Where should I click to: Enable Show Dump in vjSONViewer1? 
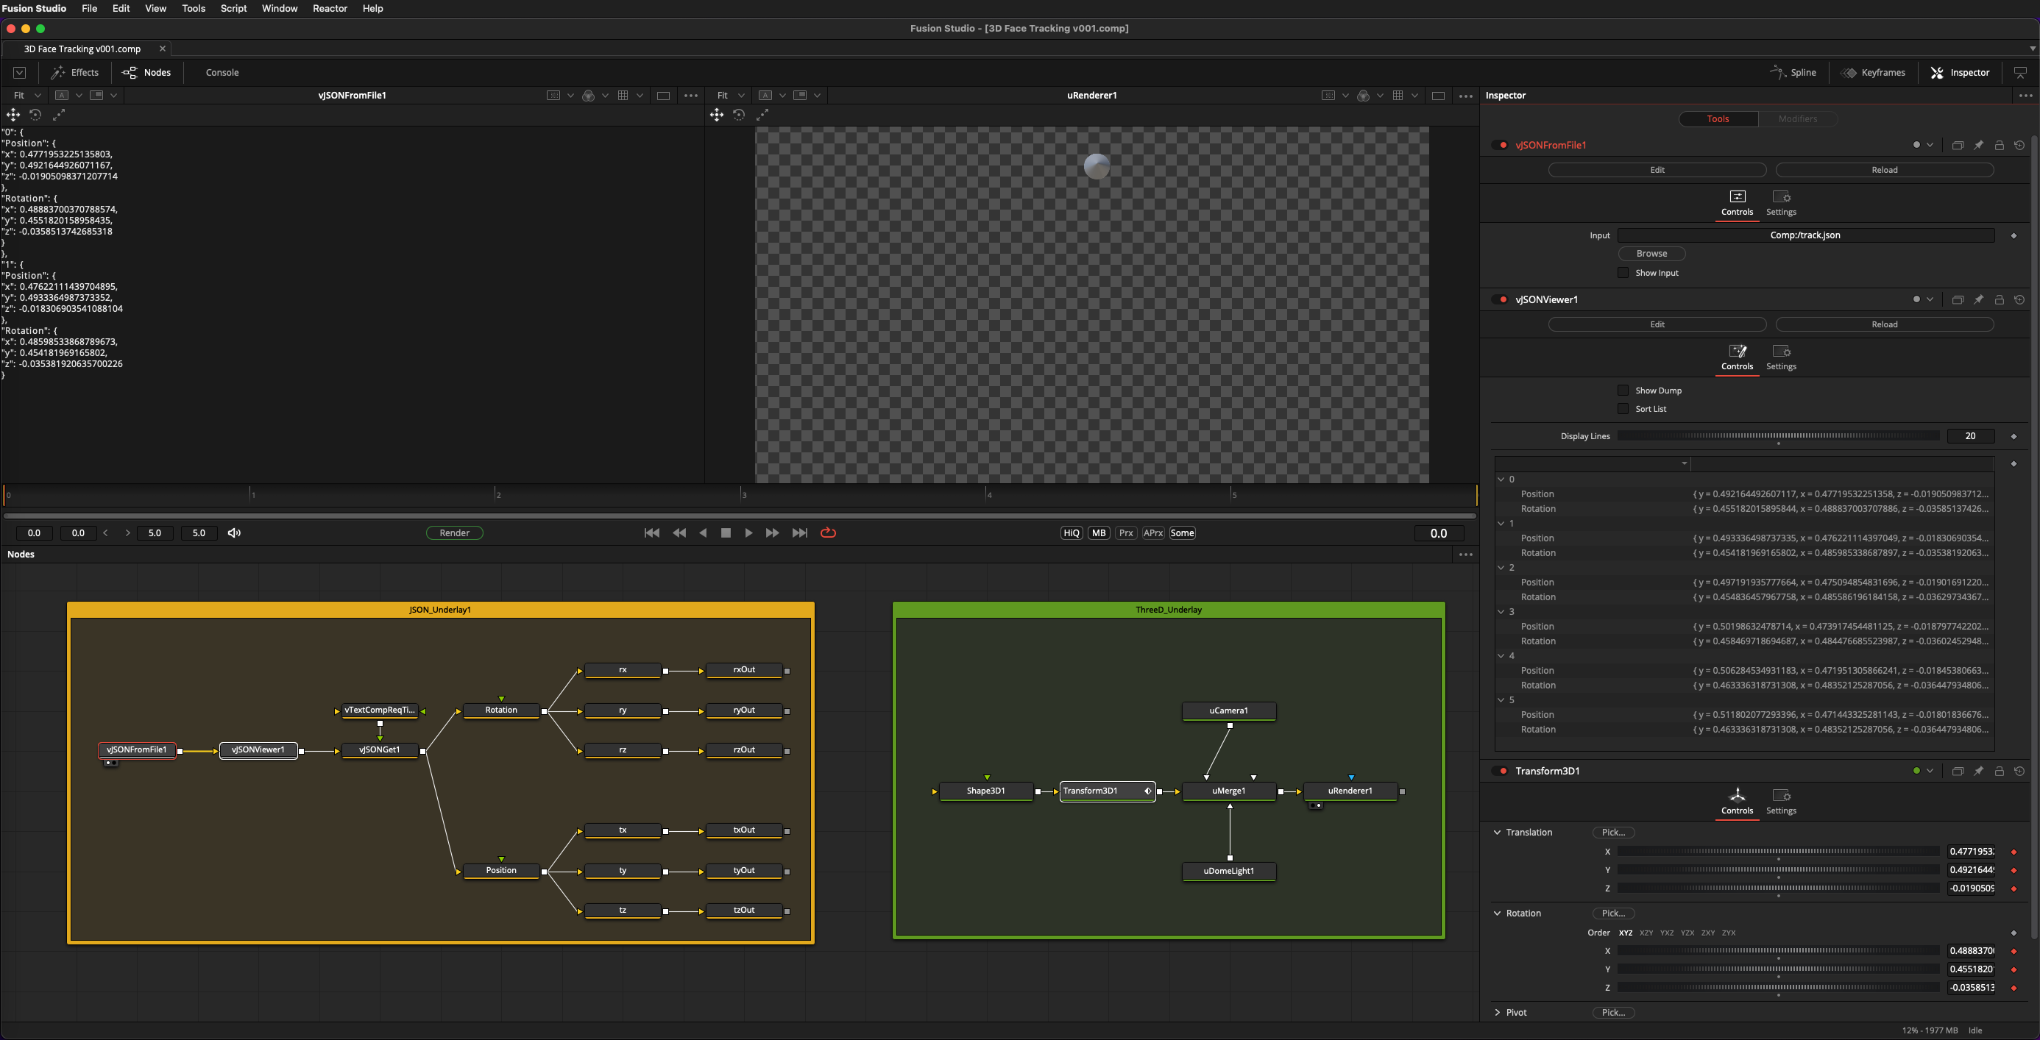1623,388
